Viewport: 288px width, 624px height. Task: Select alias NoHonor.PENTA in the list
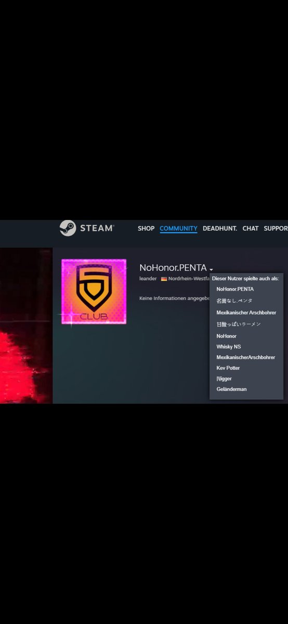[x=235, y=289]
